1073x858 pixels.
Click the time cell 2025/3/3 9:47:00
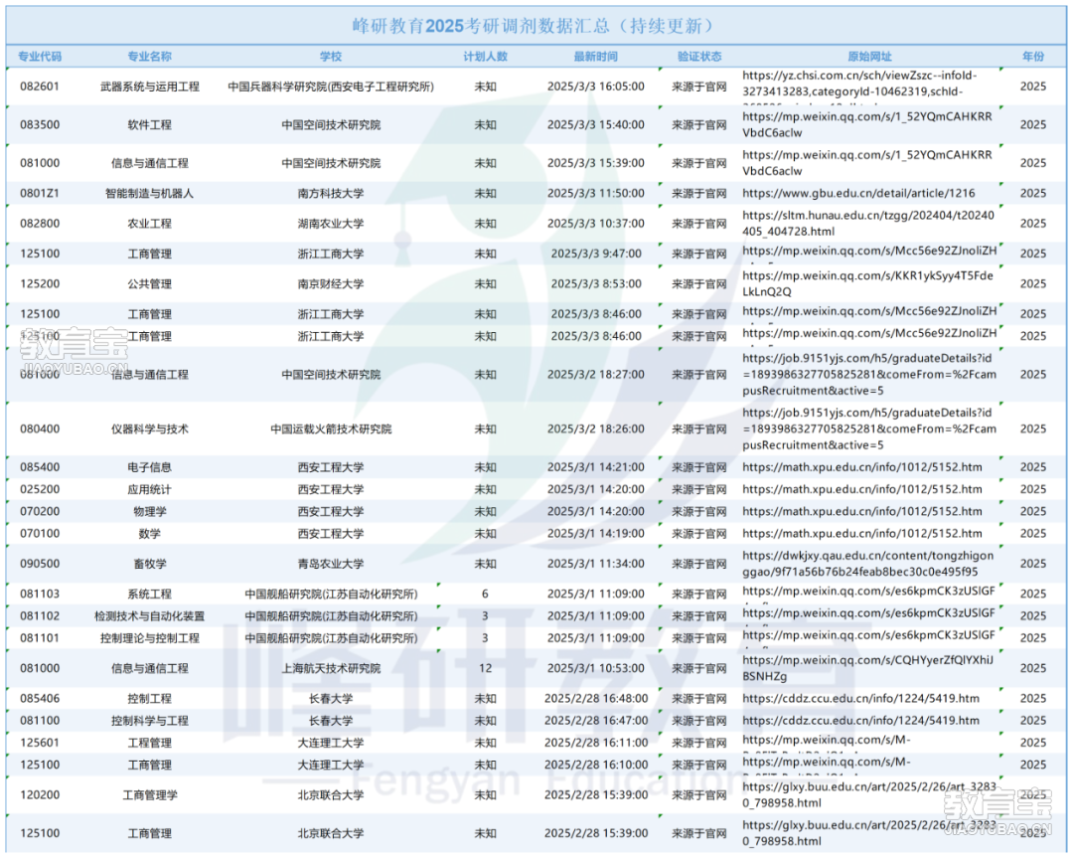(595, 254)
